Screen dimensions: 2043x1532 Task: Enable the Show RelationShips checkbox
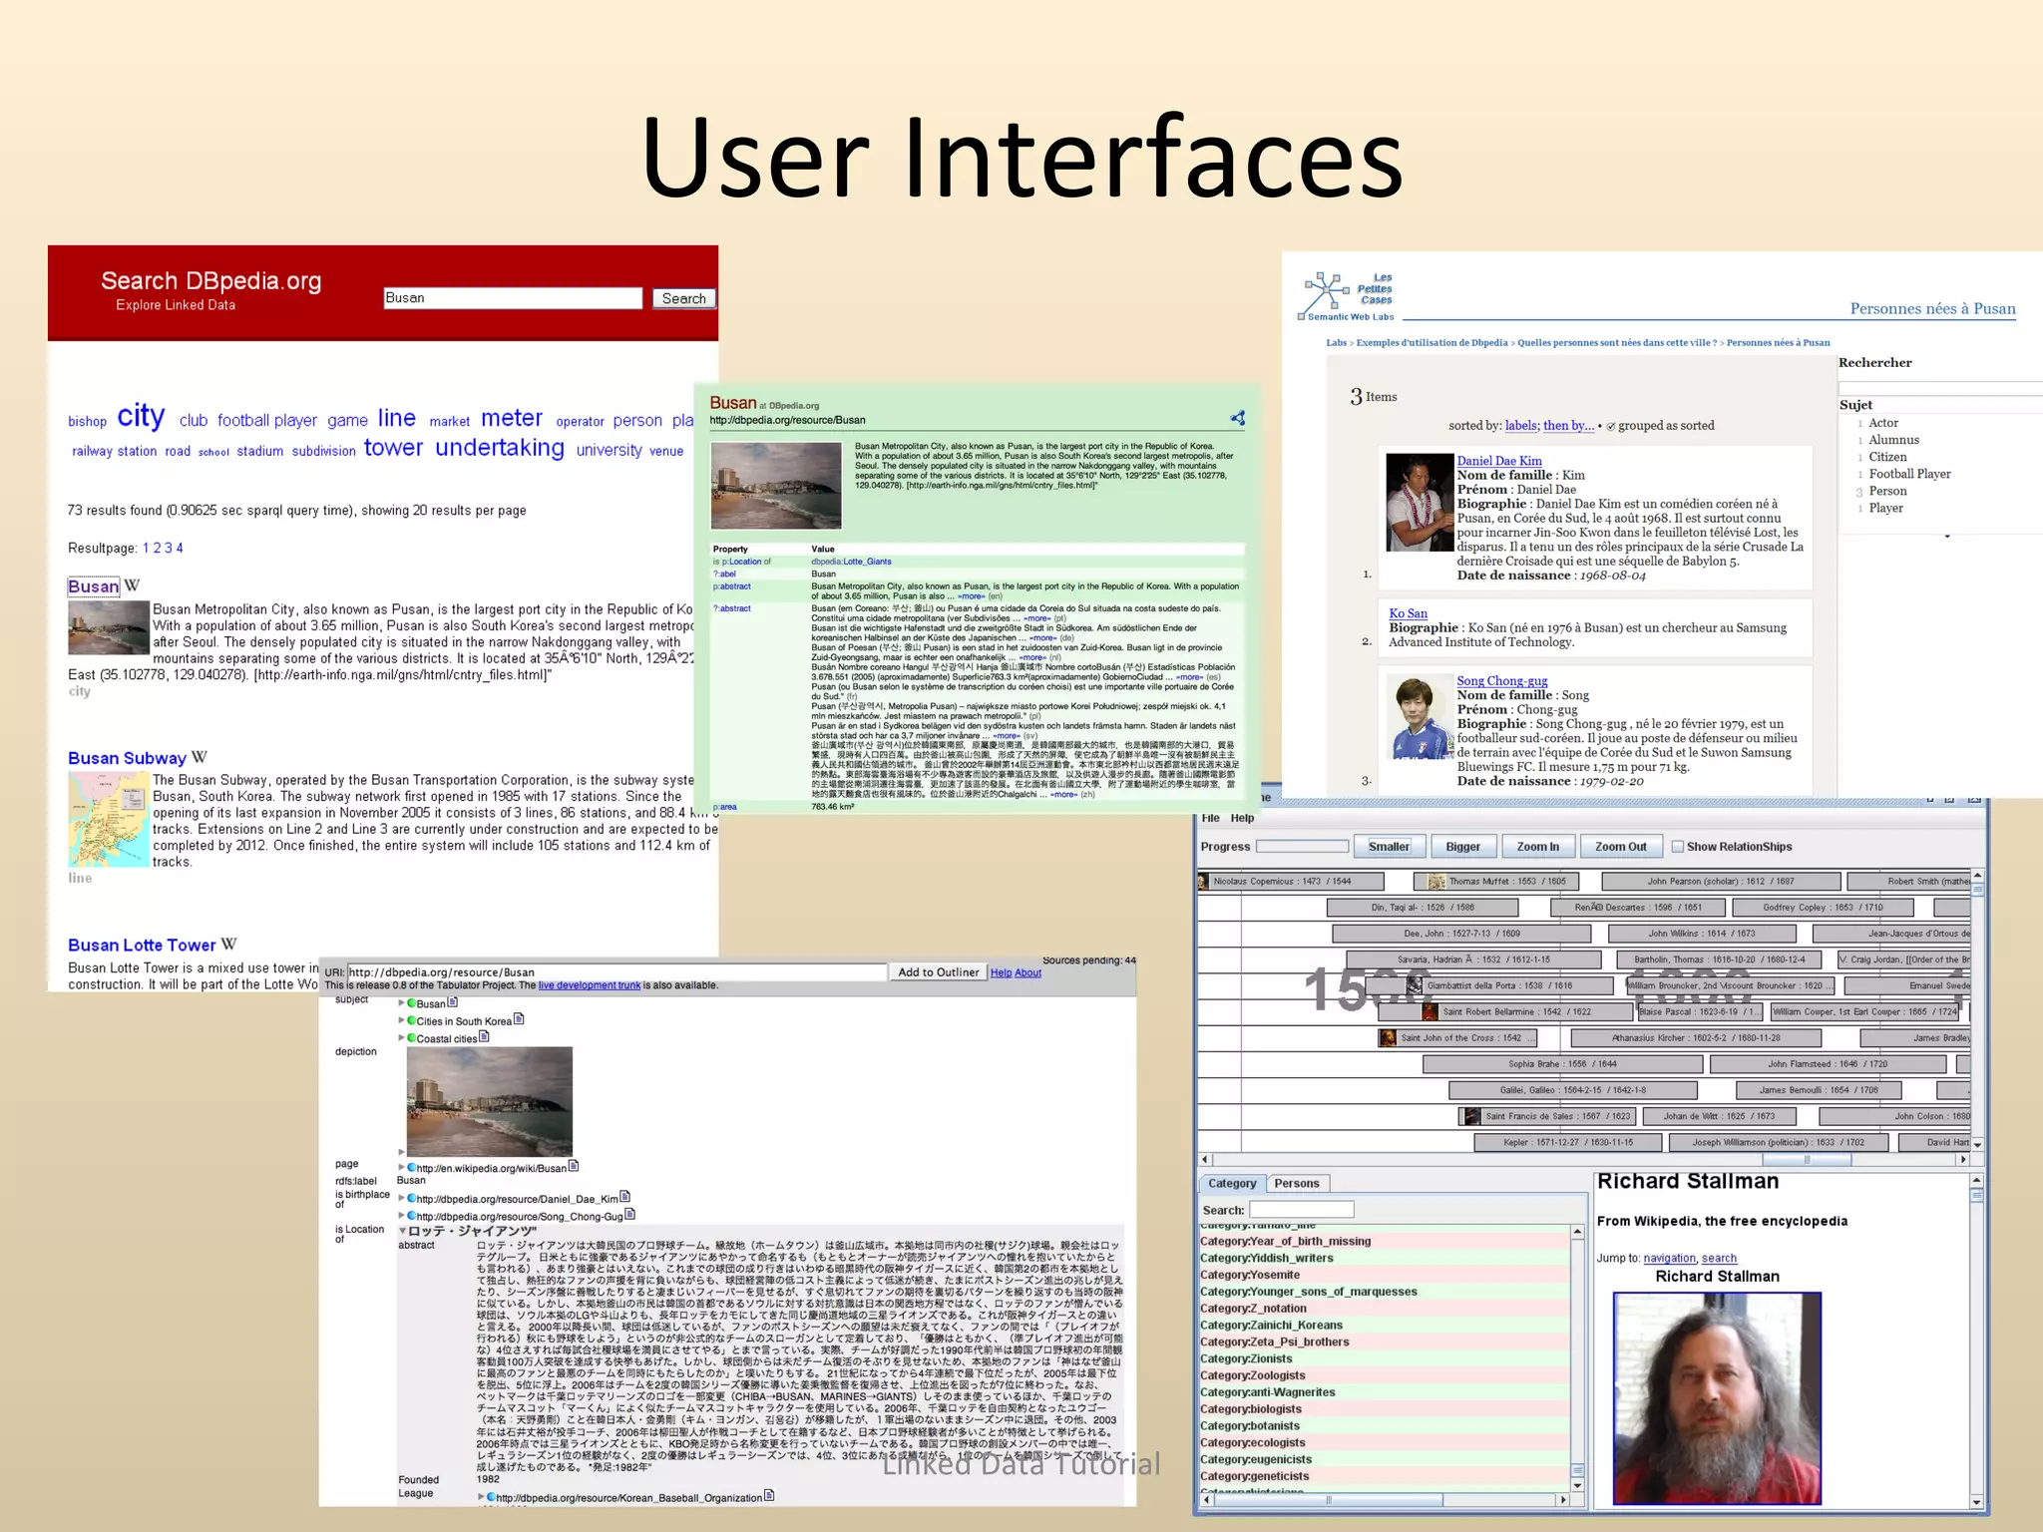[x=1677, y=847]
